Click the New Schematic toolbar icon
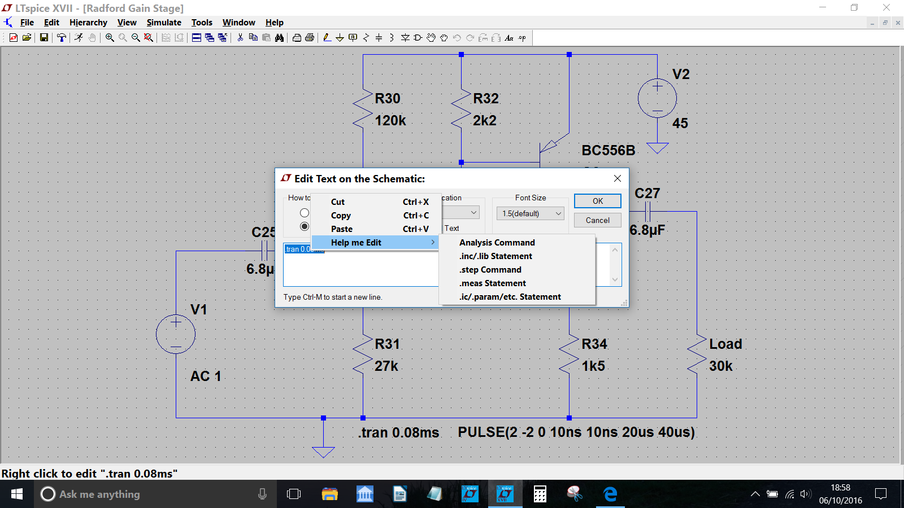 pos(14,38)
